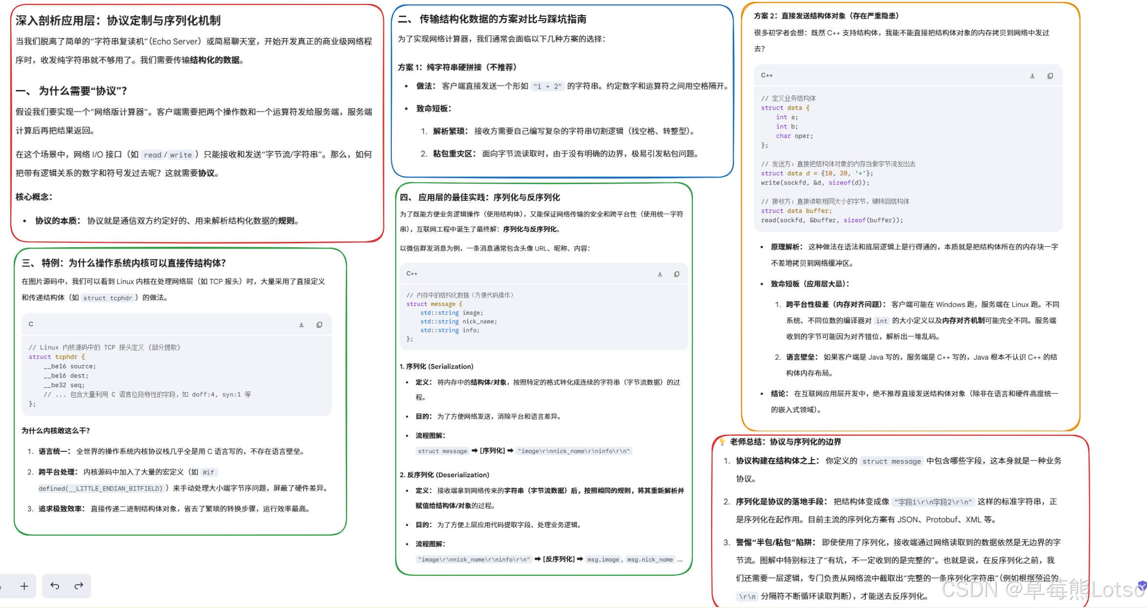
Task: Click the inline code chip "int"
Action: (882, 321)
